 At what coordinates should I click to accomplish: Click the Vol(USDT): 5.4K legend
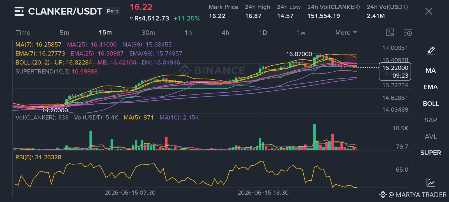coord(96,118)
